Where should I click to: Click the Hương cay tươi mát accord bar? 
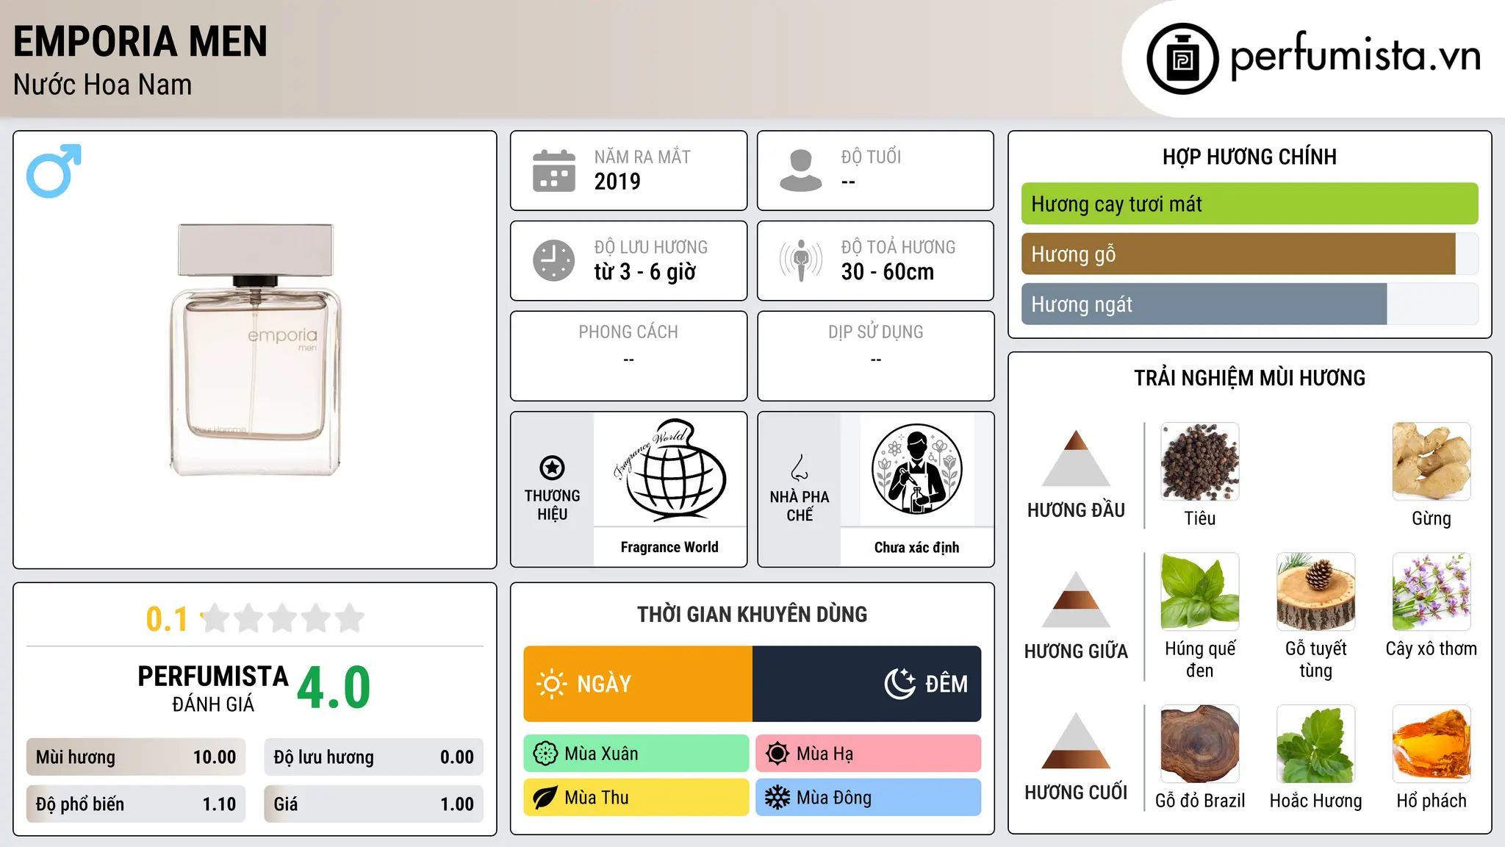(x=1249, y=204)
